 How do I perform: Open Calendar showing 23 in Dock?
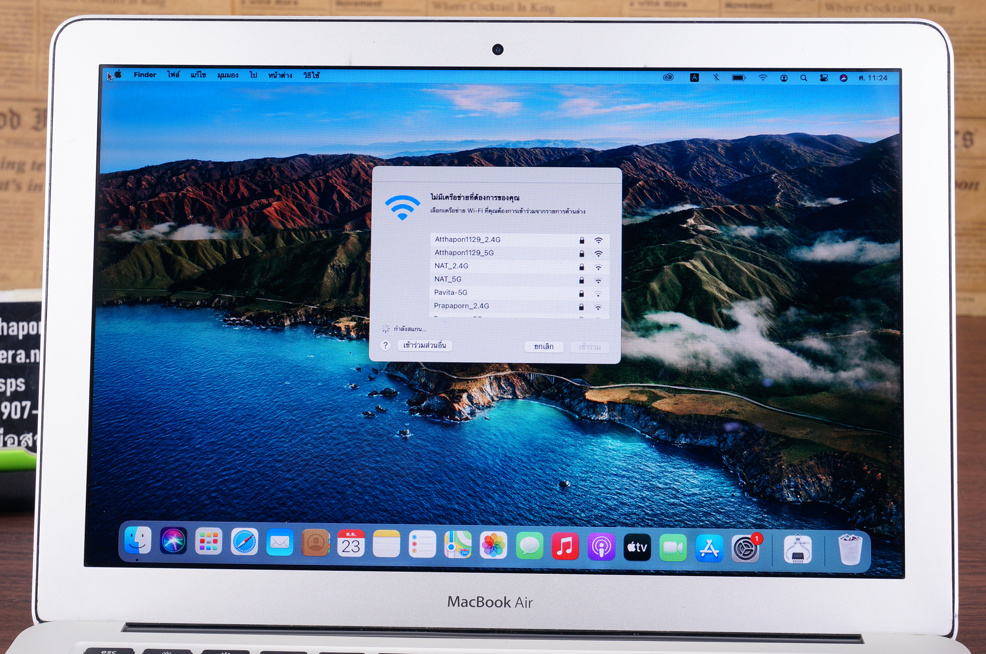(x=351, y=544)
